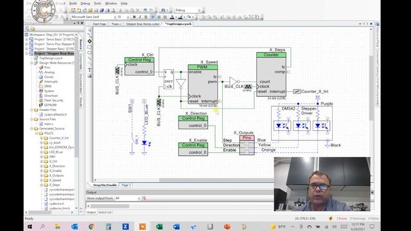
Task: Select the ellipse drawing tool
Action: pos(90,53)
